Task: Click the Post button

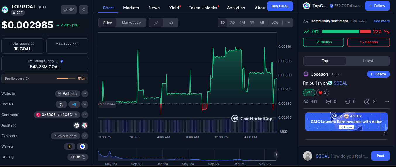Action: click(380, 156)
